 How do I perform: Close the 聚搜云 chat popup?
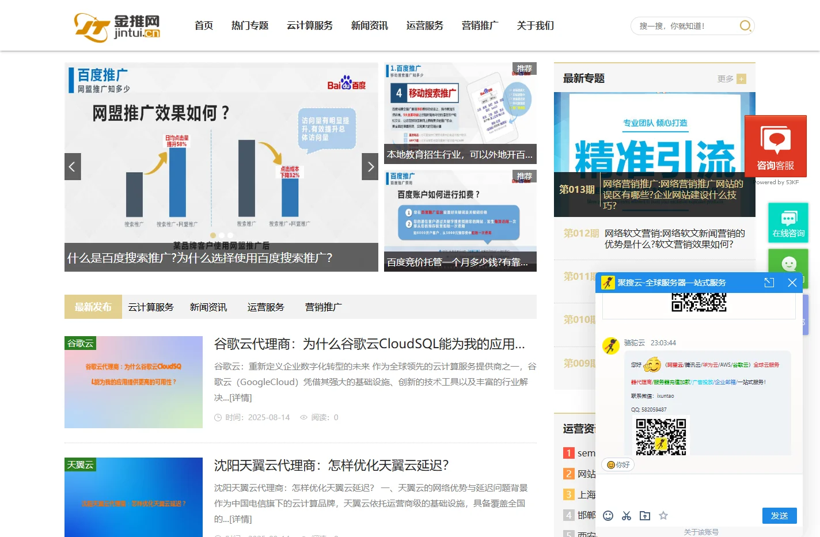point(792,283)
